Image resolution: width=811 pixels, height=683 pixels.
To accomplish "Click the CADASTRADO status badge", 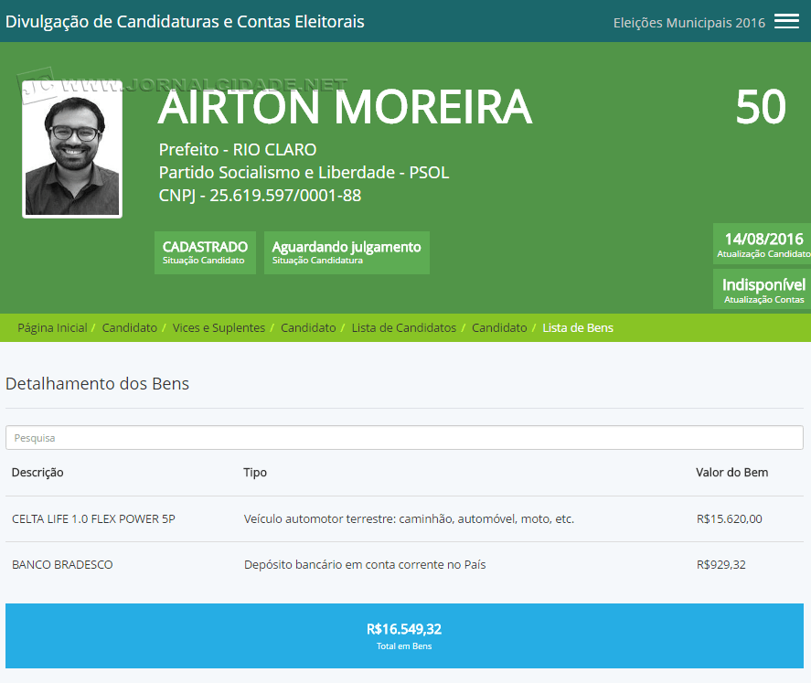I will [x=204, y=251].
